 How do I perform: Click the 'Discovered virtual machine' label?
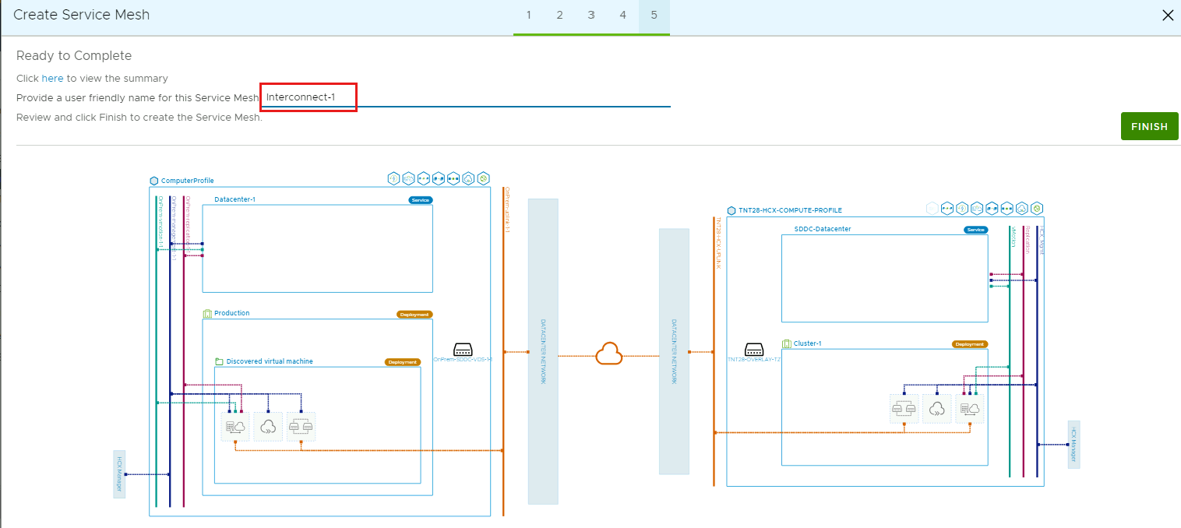pyautogui.click(x=270, y=361)
